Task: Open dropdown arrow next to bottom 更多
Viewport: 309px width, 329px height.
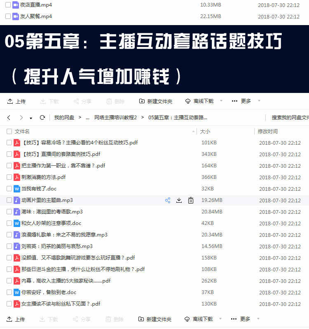Action: [258, 319]
